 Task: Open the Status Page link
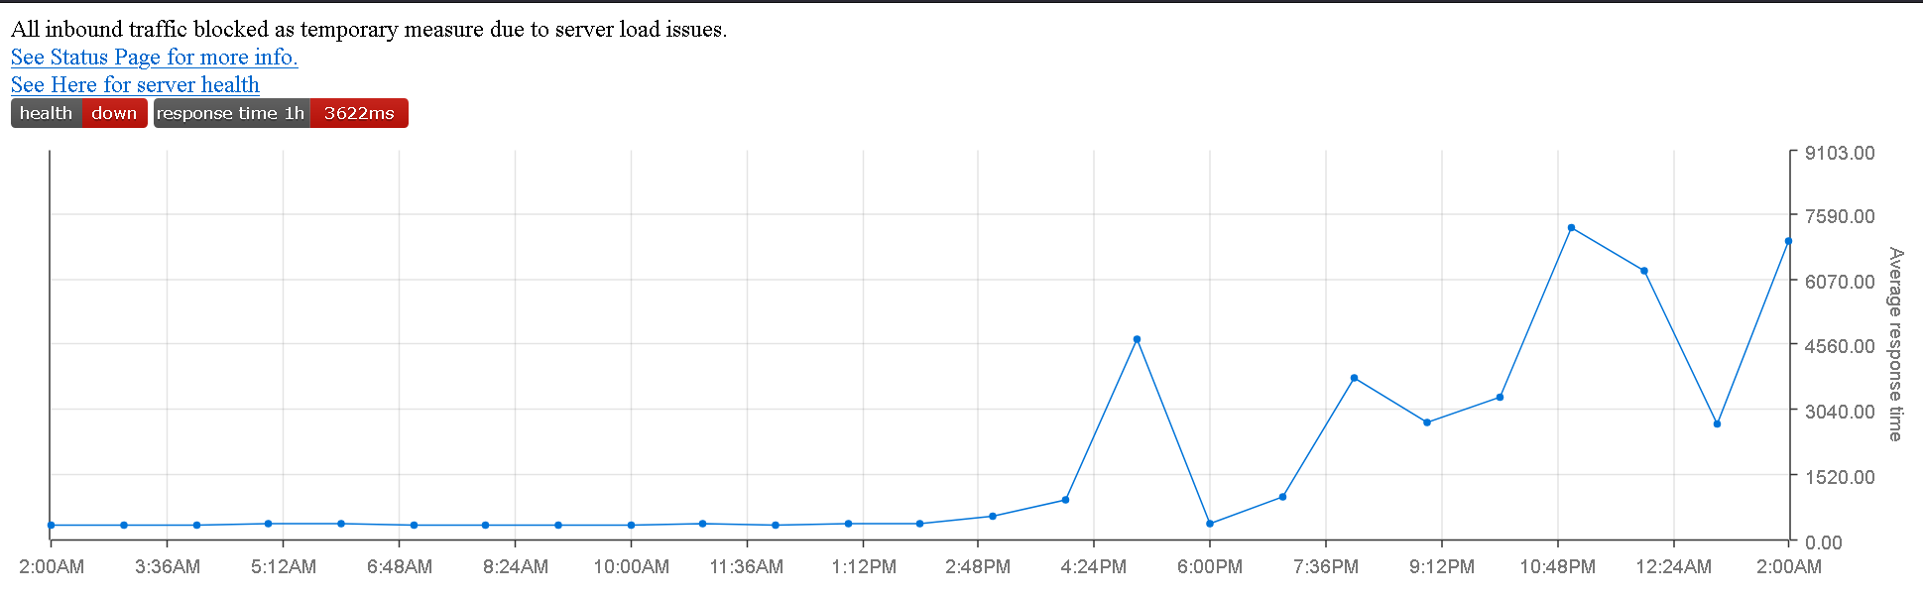[154, 58]
